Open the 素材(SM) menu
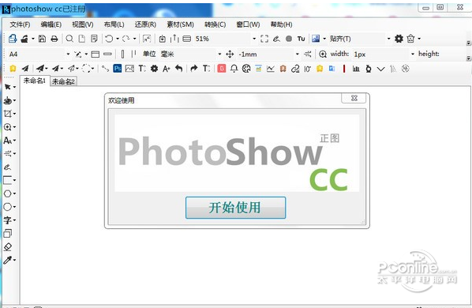472x308 pixels. [x=180, y=24]
